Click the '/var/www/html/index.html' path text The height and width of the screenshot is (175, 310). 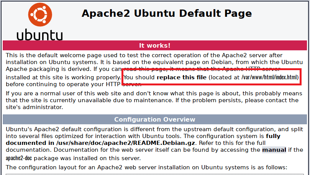coord(269,77)
